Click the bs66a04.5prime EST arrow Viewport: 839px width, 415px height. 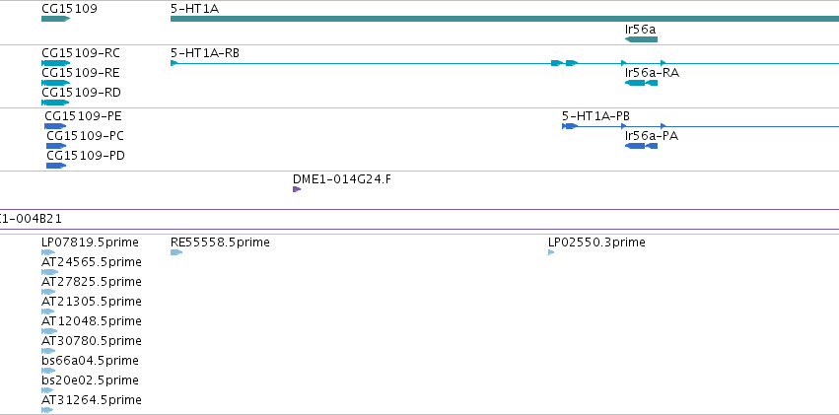48,372
